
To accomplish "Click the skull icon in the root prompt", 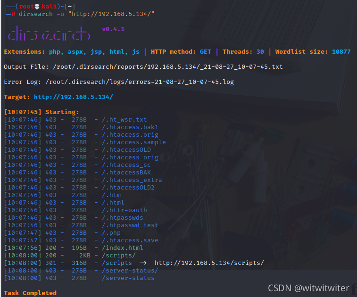I will point(37,7).
